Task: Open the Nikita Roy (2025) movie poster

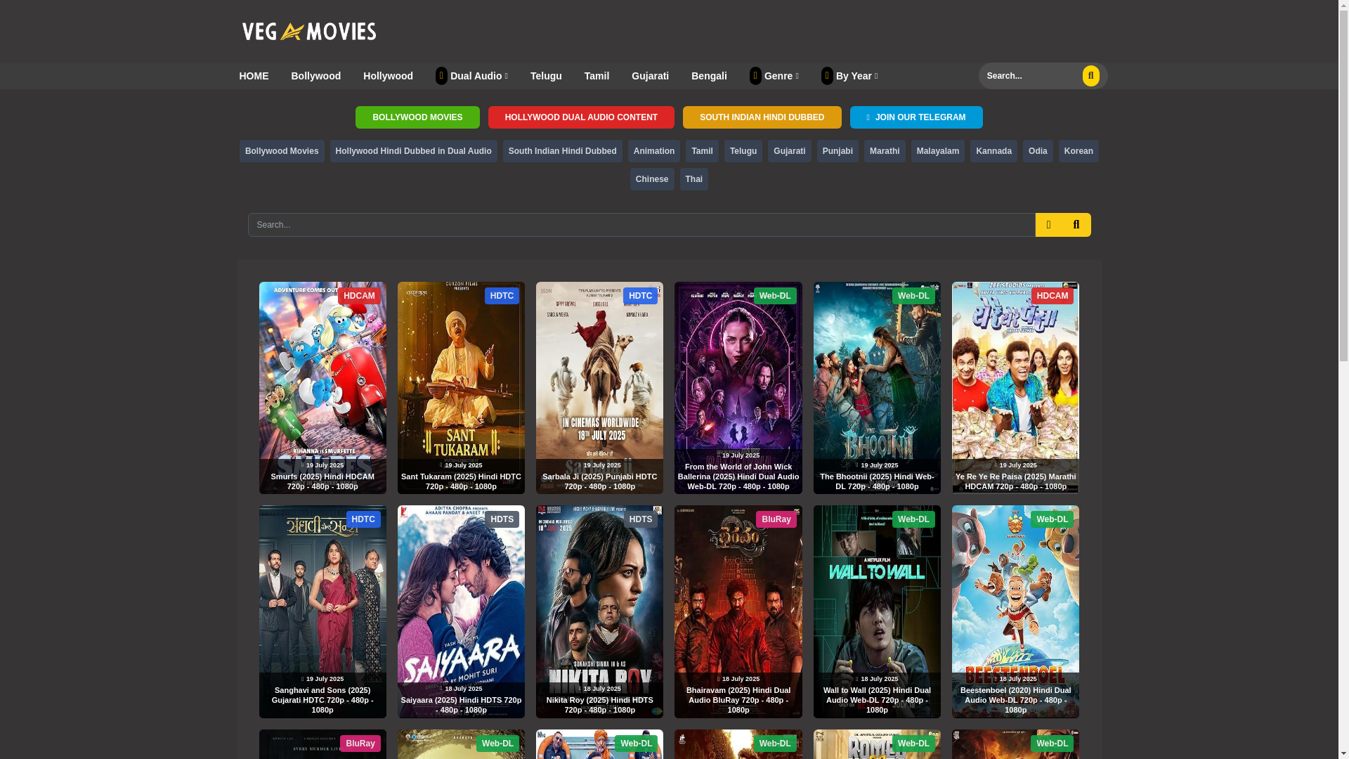Action: [x=599, y=611]
